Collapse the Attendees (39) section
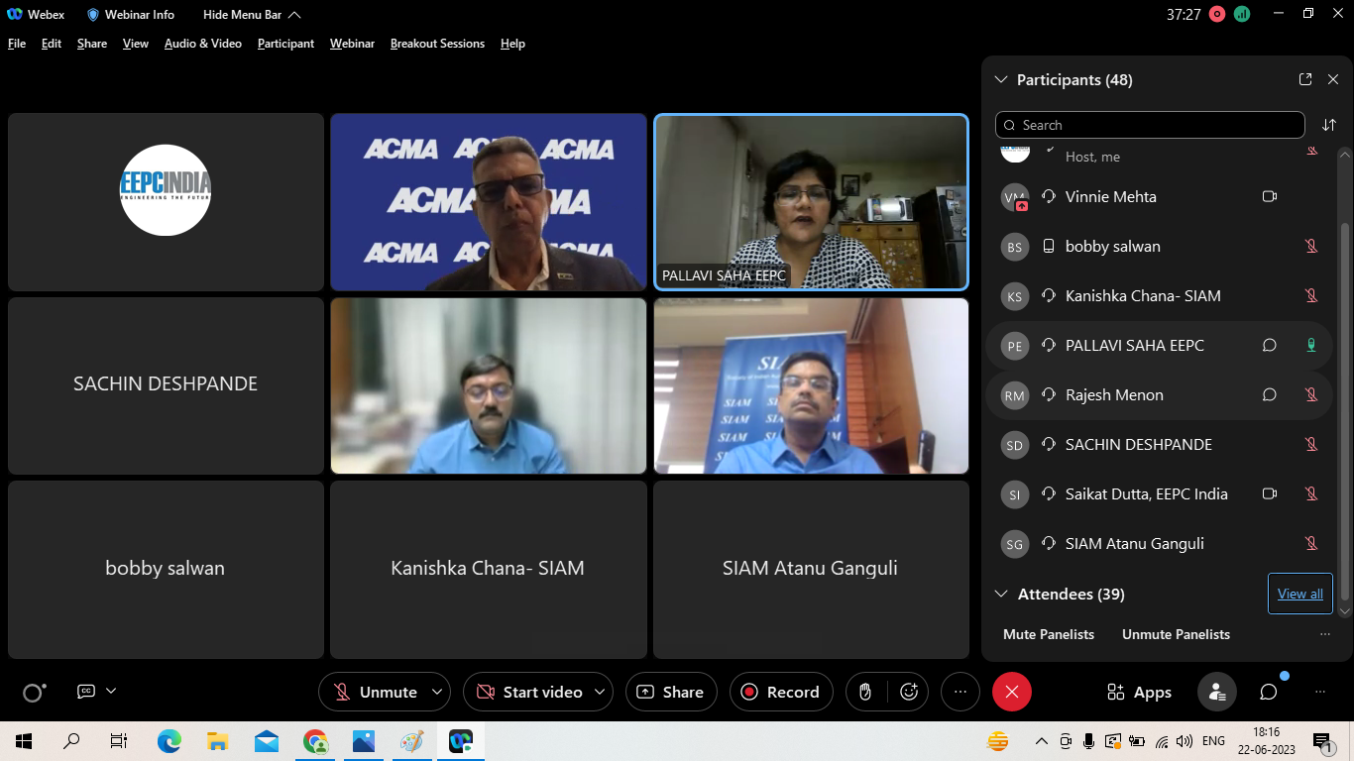Screen dimensions: 1354x761 point(1000,594)
